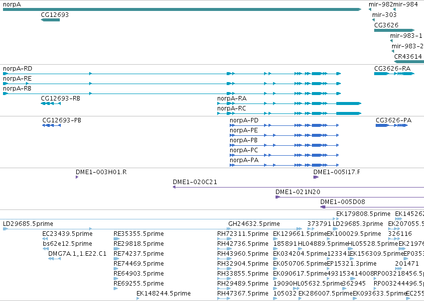Screen dimensions: 424x301
Task: Click the CG12693-PB protein glyph
Action: point(52,125)
